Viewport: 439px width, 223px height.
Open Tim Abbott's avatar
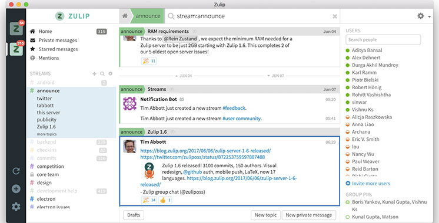pyautogui.click(x=130, y=146)
